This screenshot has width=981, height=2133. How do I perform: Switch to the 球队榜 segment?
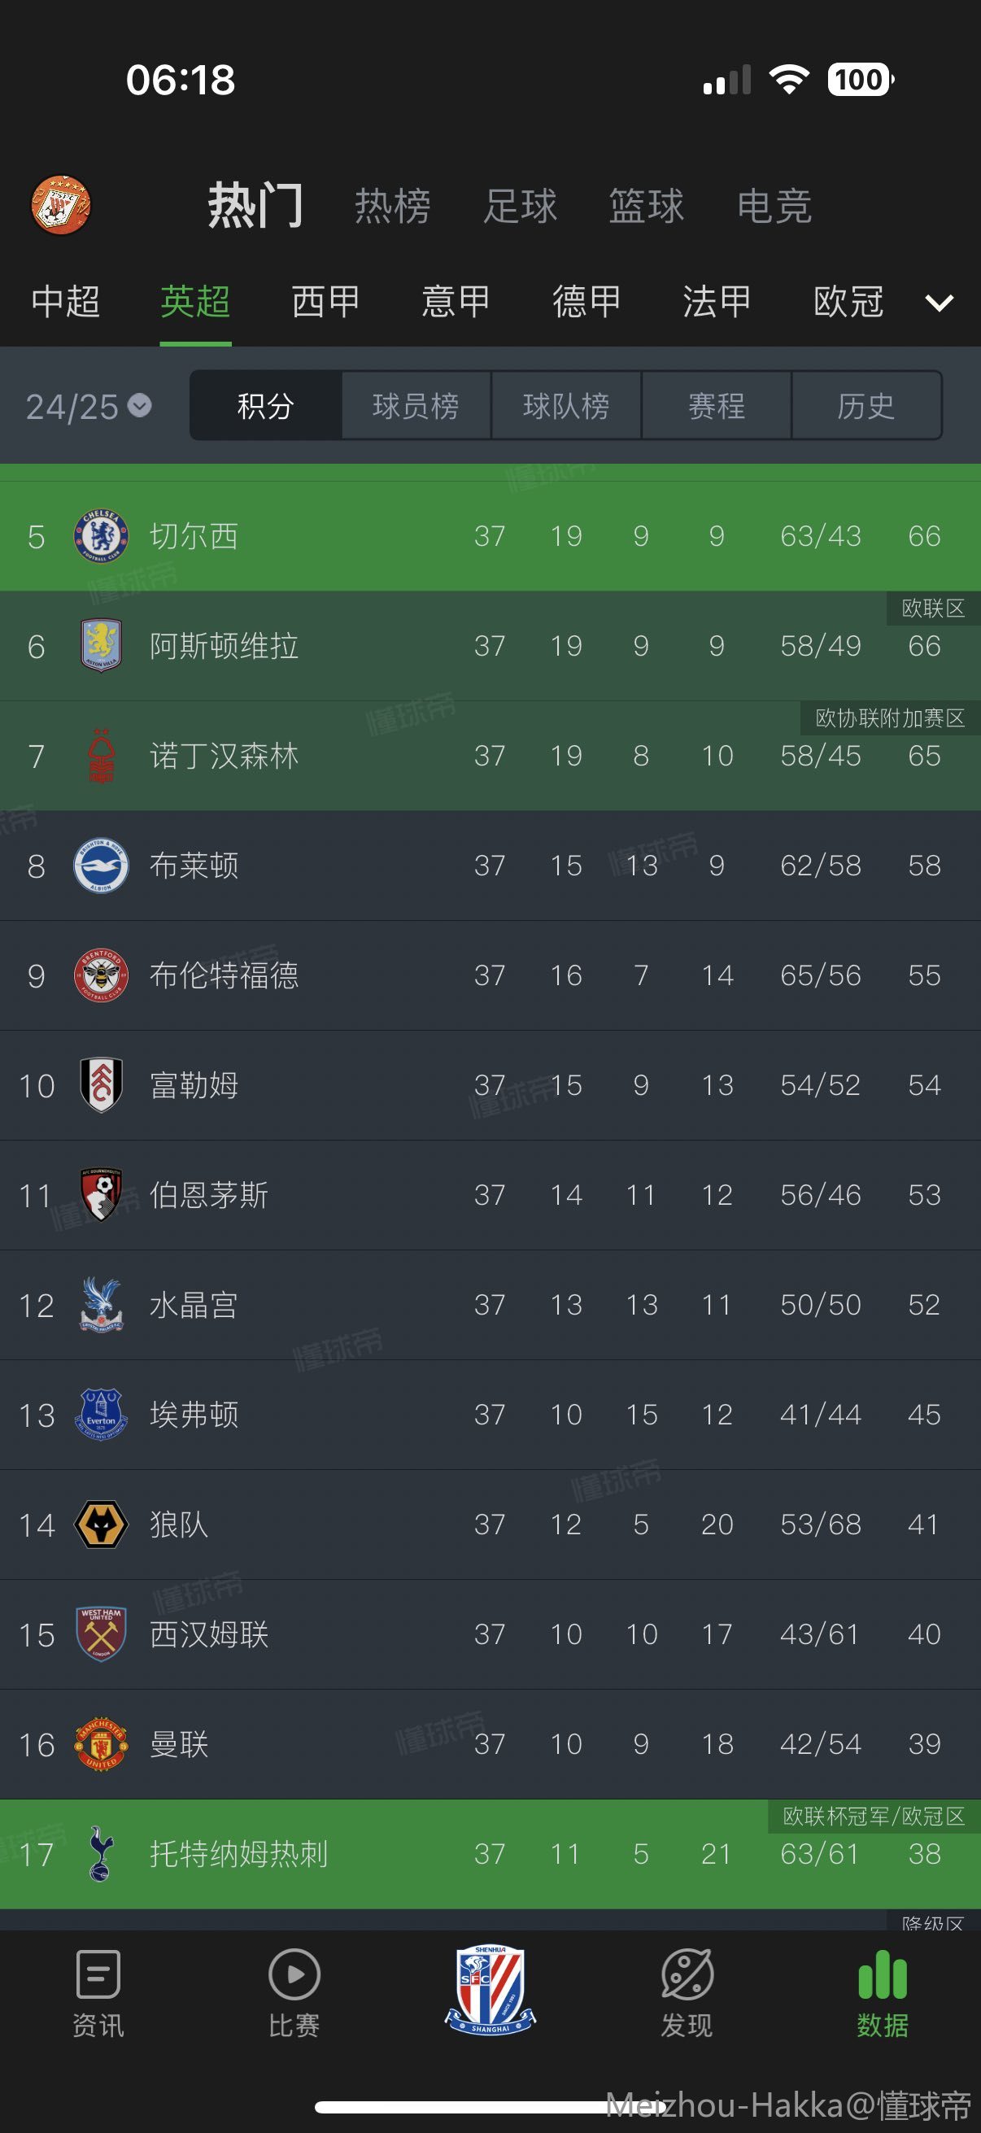pos(566,406)
